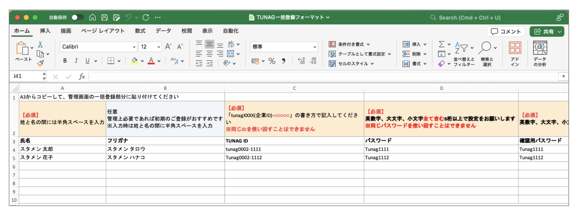Click the Cut scissors icon
The height and width of the screenshot is (216, 579).
coord(40,44)
